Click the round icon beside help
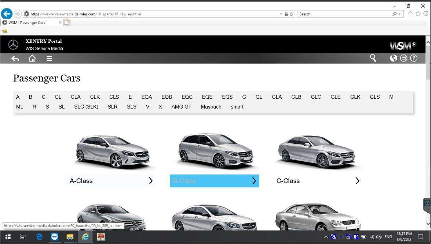The image size is (431, 244). (x=403, y=58)
